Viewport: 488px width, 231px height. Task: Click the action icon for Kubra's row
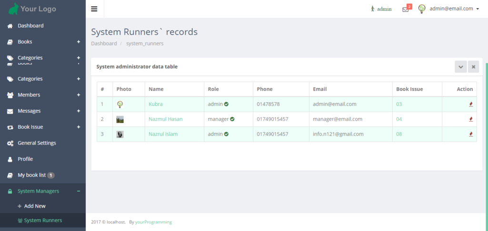click(x=471, y=104)
